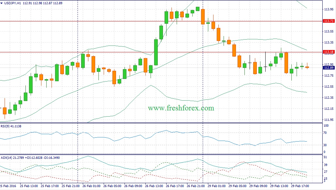Viewport: 336px width, 190px height.
Task: Click the left vertical dotted day separator
Action: (78, 97)
